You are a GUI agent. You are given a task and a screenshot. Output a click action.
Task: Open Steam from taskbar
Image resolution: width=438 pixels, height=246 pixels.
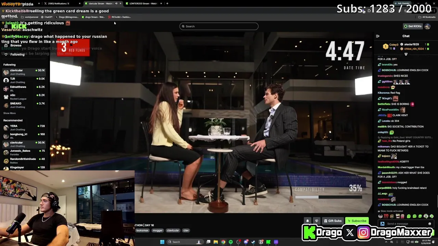[253, 242]
